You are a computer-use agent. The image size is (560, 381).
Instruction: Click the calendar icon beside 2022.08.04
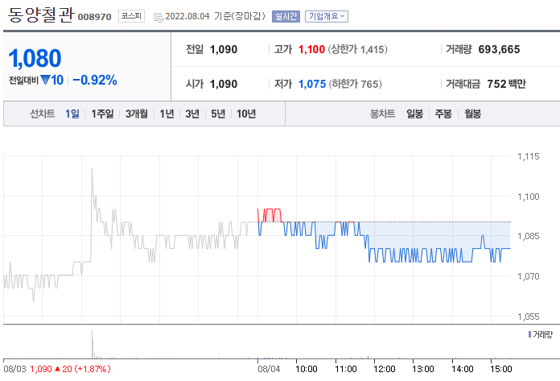pos(158,17)
